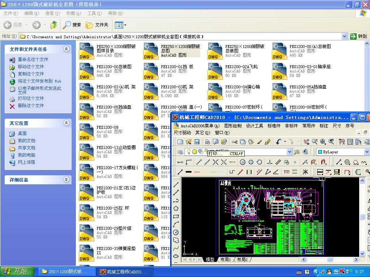
Task: Open the Explorer 文件(F) menu
Action: 10,13
